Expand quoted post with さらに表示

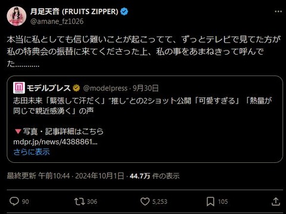pyautogui.click(x=32, y=152)
